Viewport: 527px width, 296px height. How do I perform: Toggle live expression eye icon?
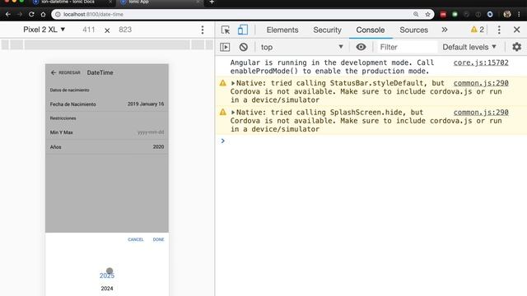pyautogui.click(x=361, y=47)
